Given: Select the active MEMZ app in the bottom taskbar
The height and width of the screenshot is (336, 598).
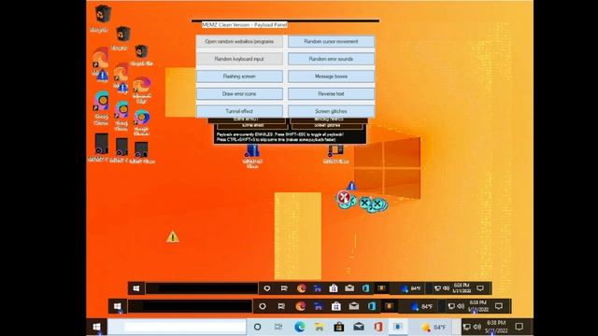Looking at the screenshot, I should pos(398,327).
